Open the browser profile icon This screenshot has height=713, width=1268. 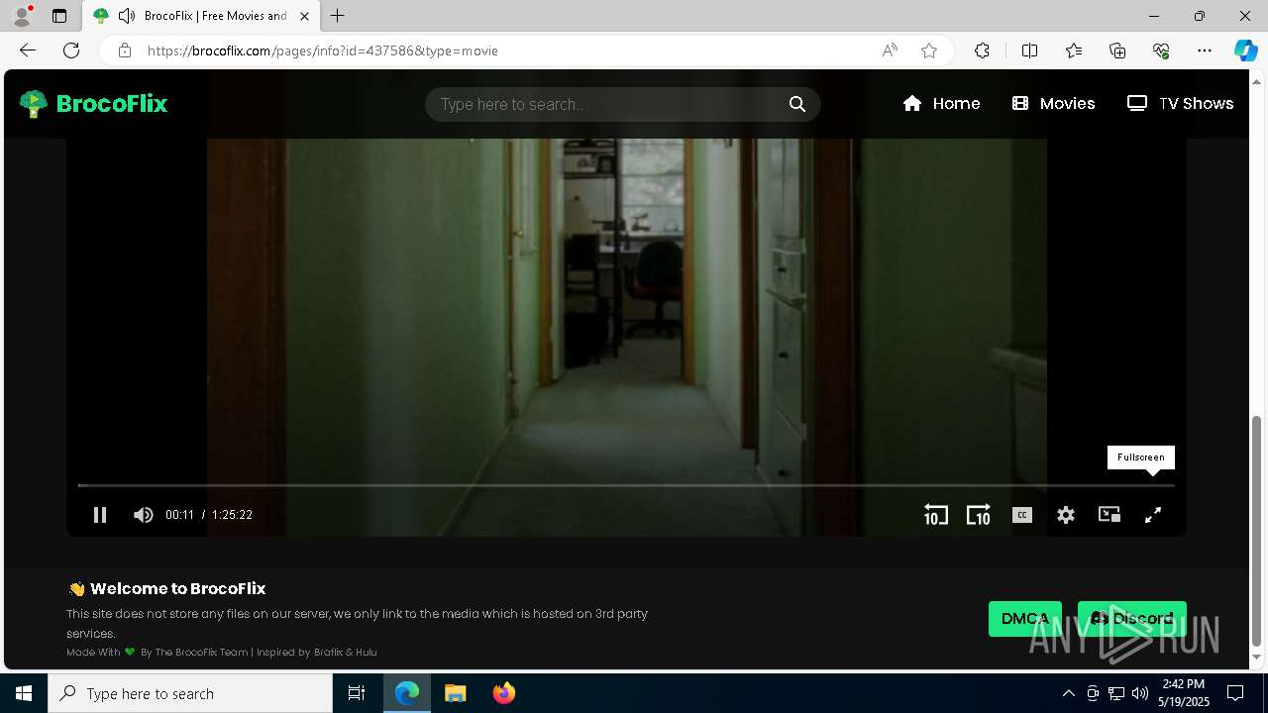tap(22, 16)
